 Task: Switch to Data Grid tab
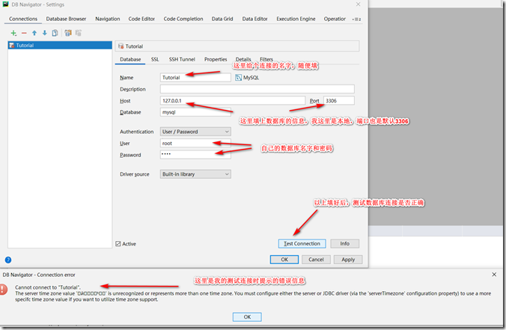[x=222, y=19]
